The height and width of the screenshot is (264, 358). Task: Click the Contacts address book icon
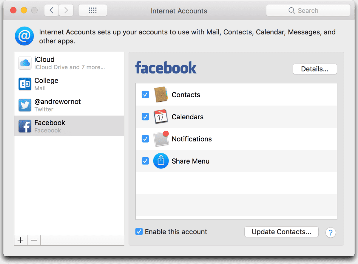[x=161, y=94]
